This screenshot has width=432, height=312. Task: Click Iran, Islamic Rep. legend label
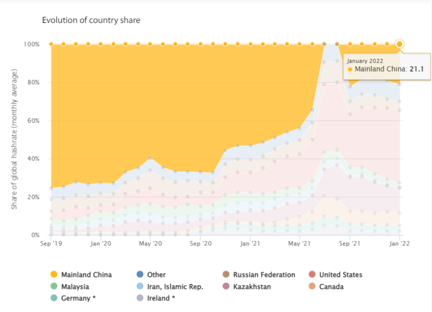175,287
